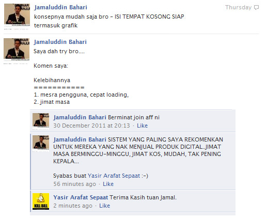Open the Thursday timestamp of first post
The image size is (266, 219).
click(238, 7)
